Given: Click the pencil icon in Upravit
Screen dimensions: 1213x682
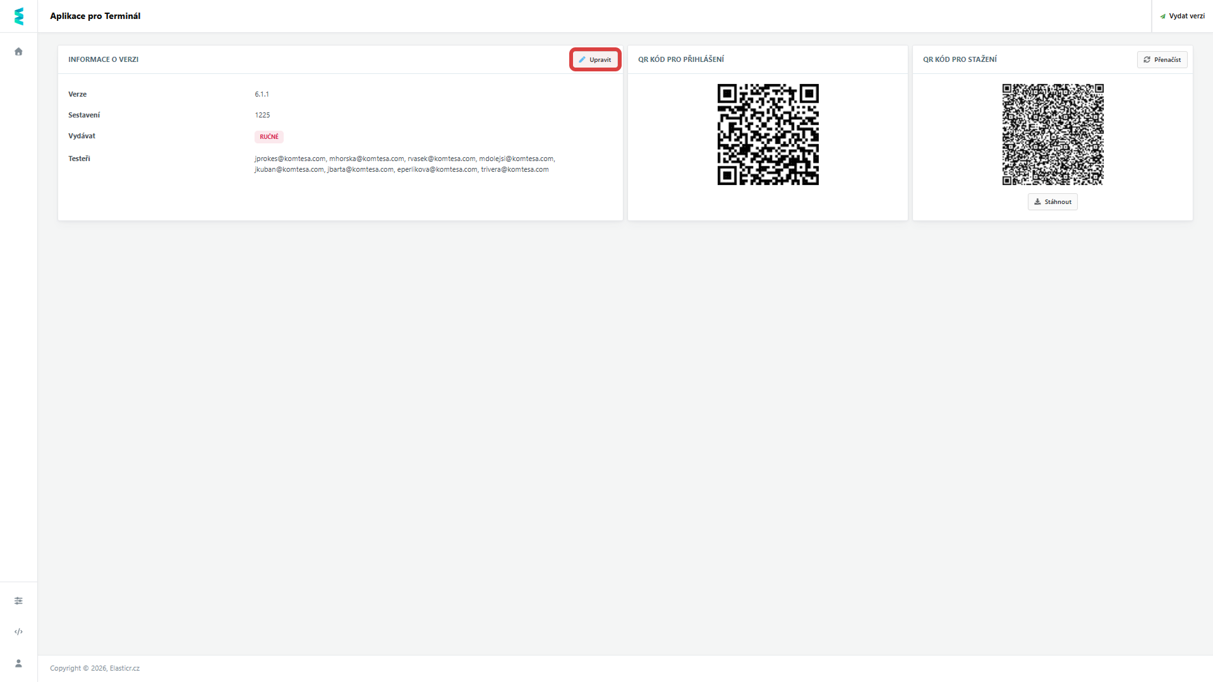Looking at the screenshot, I should coord(582,60).
